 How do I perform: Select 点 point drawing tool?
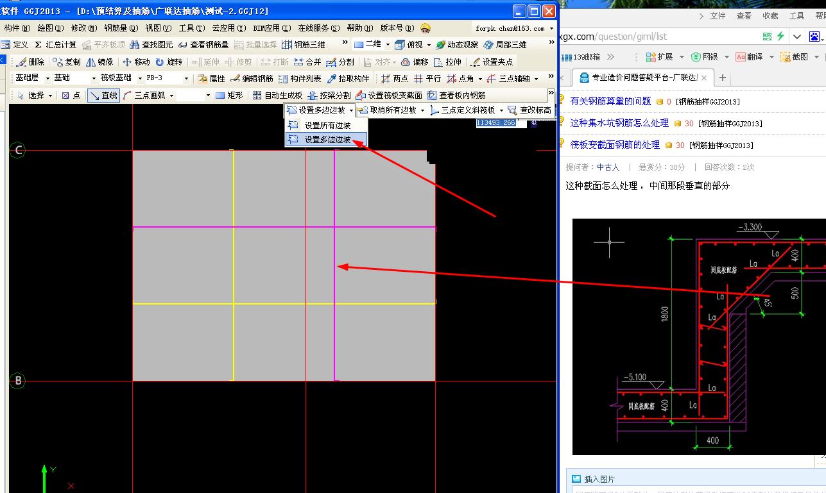71,95
